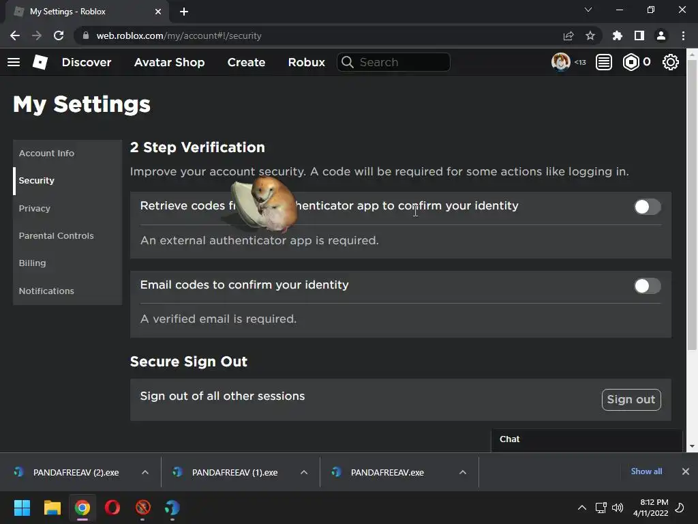The image size is (698, 524).
Task: Switch to Google Chrome taskbar icon
Action: click(82, 508)
